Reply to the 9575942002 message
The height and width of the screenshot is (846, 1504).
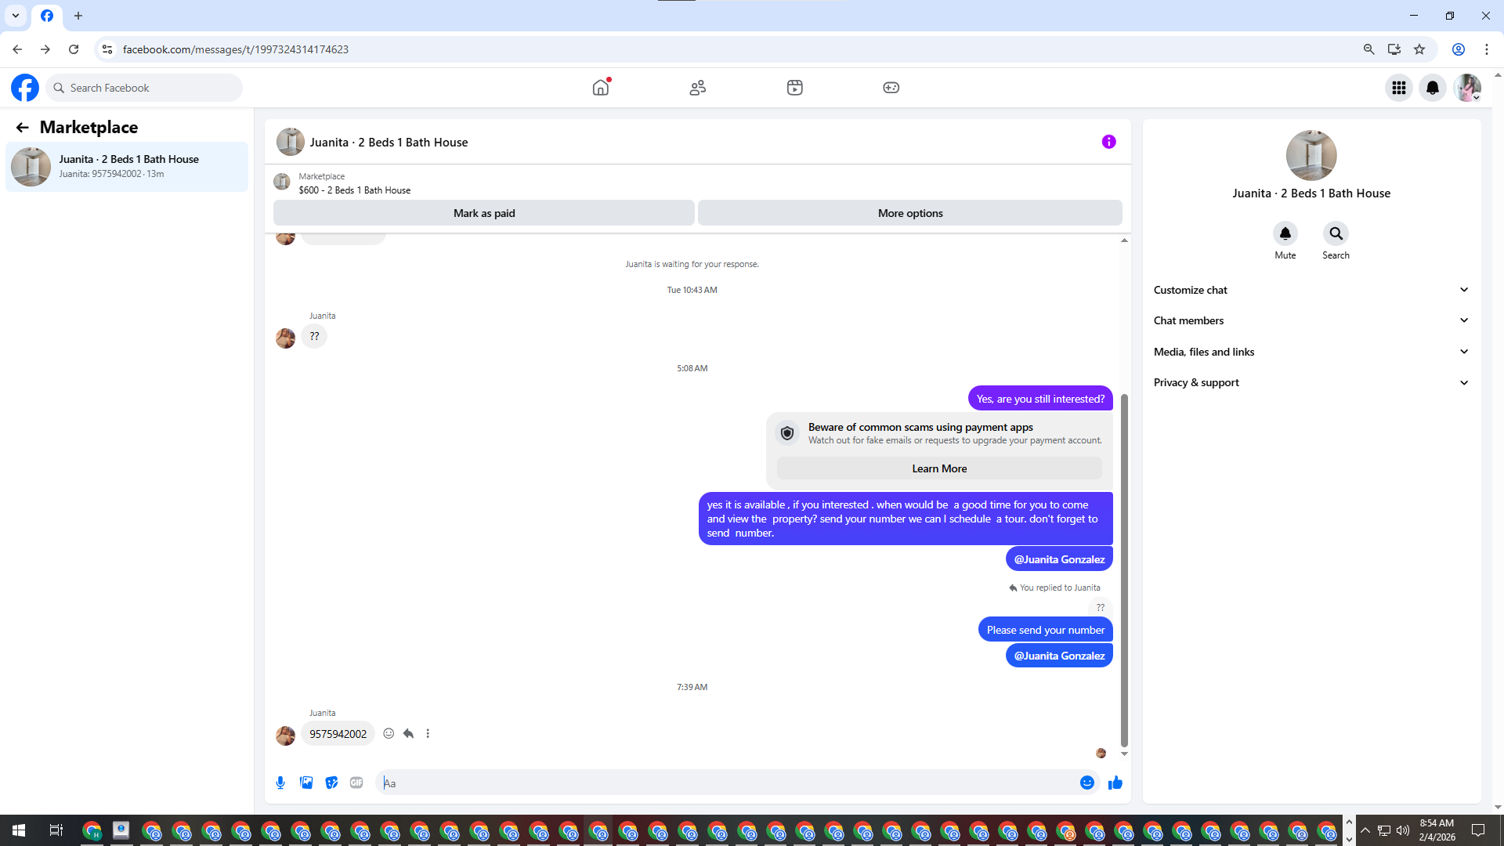point(408,734)
